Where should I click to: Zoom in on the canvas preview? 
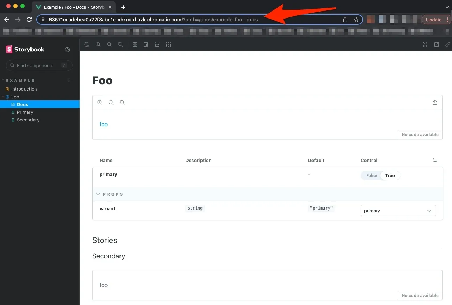click(x=98, y=44)
